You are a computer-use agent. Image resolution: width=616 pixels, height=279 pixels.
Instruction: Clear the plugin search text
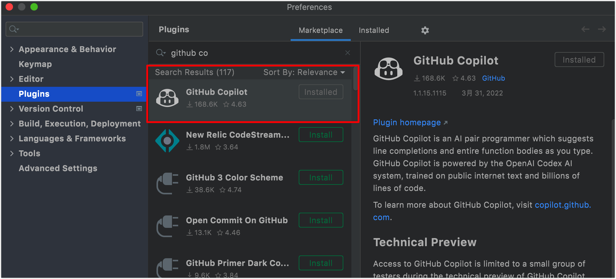coord(348,53)
